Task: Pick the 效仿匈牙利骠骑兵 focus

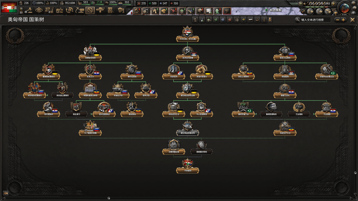Action: [x=34, y=90]
